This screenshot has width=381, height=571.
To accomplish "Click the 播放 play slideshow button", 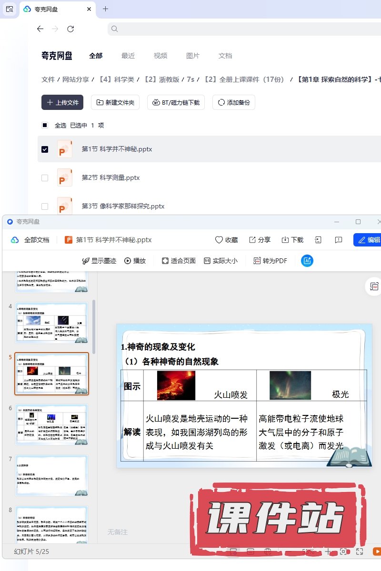I will tap(135, 261).
